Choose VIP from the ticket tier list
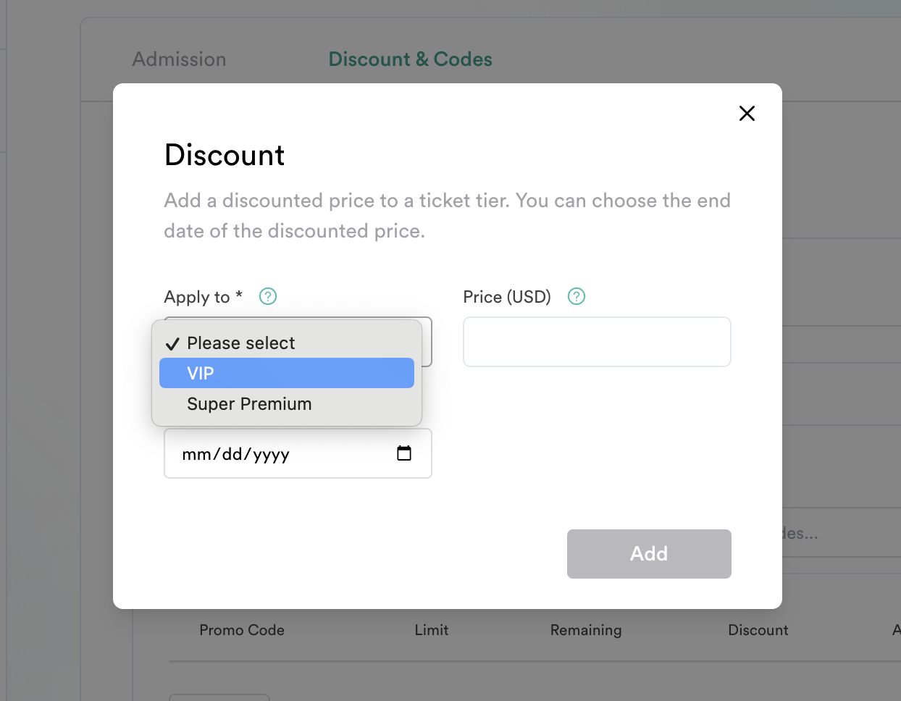The height and width of the screenshot is (701, 901). (287, 373)
